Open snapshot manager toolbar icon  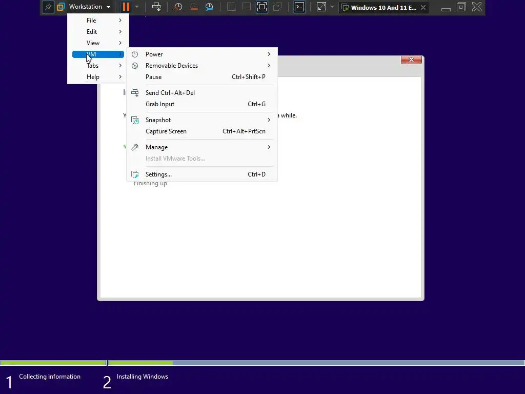click(209, 7)
